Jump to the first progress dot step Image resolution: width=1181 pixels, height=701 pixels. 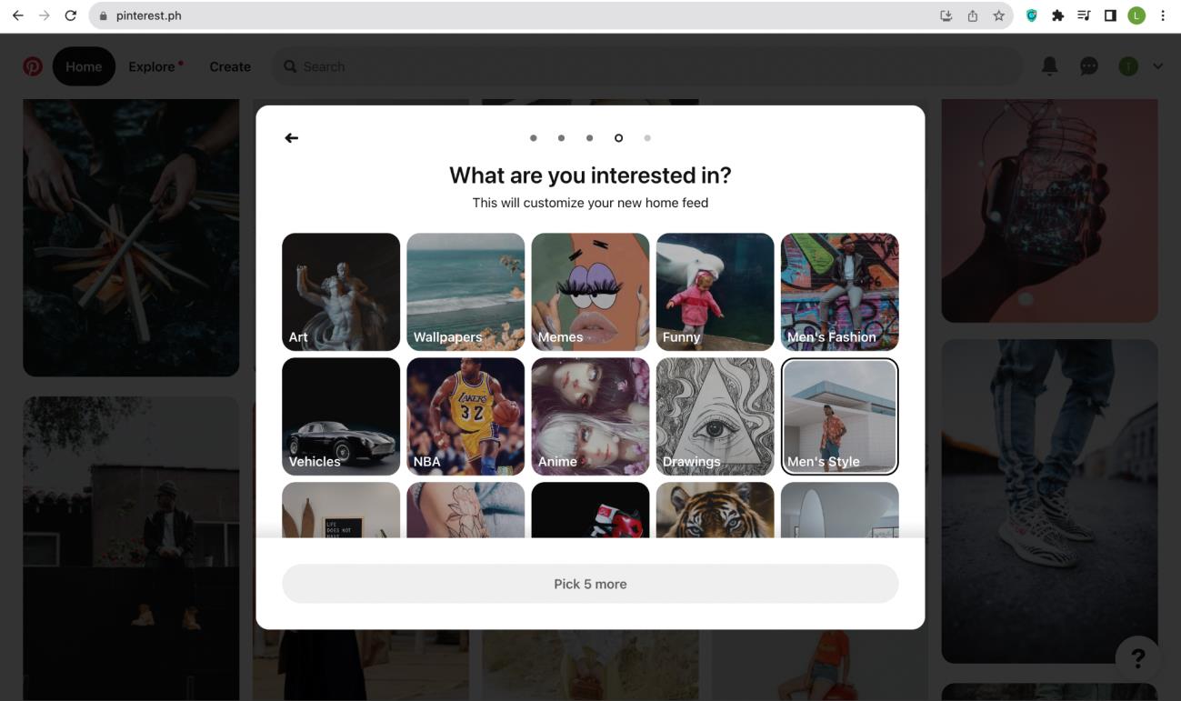point(533,138)
